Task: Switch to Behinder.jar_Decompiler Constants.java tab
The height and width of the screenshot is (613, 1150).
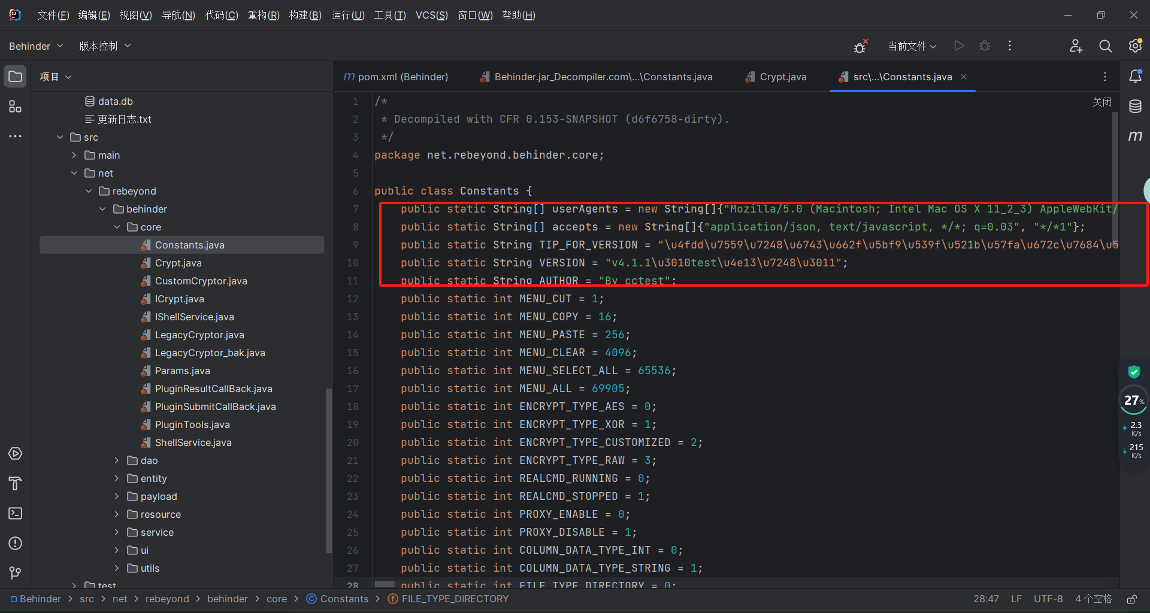Action: 597,77
